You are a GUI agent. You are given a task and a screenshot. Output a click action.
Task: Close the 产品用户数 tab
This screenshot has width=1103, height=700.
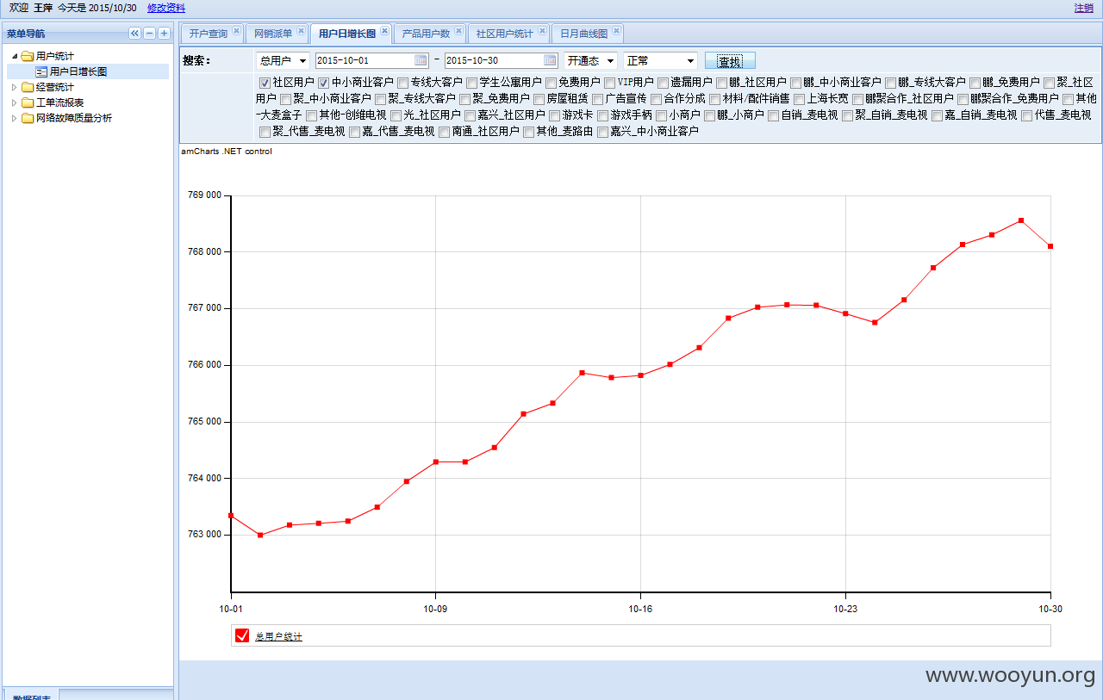(458, 31)
